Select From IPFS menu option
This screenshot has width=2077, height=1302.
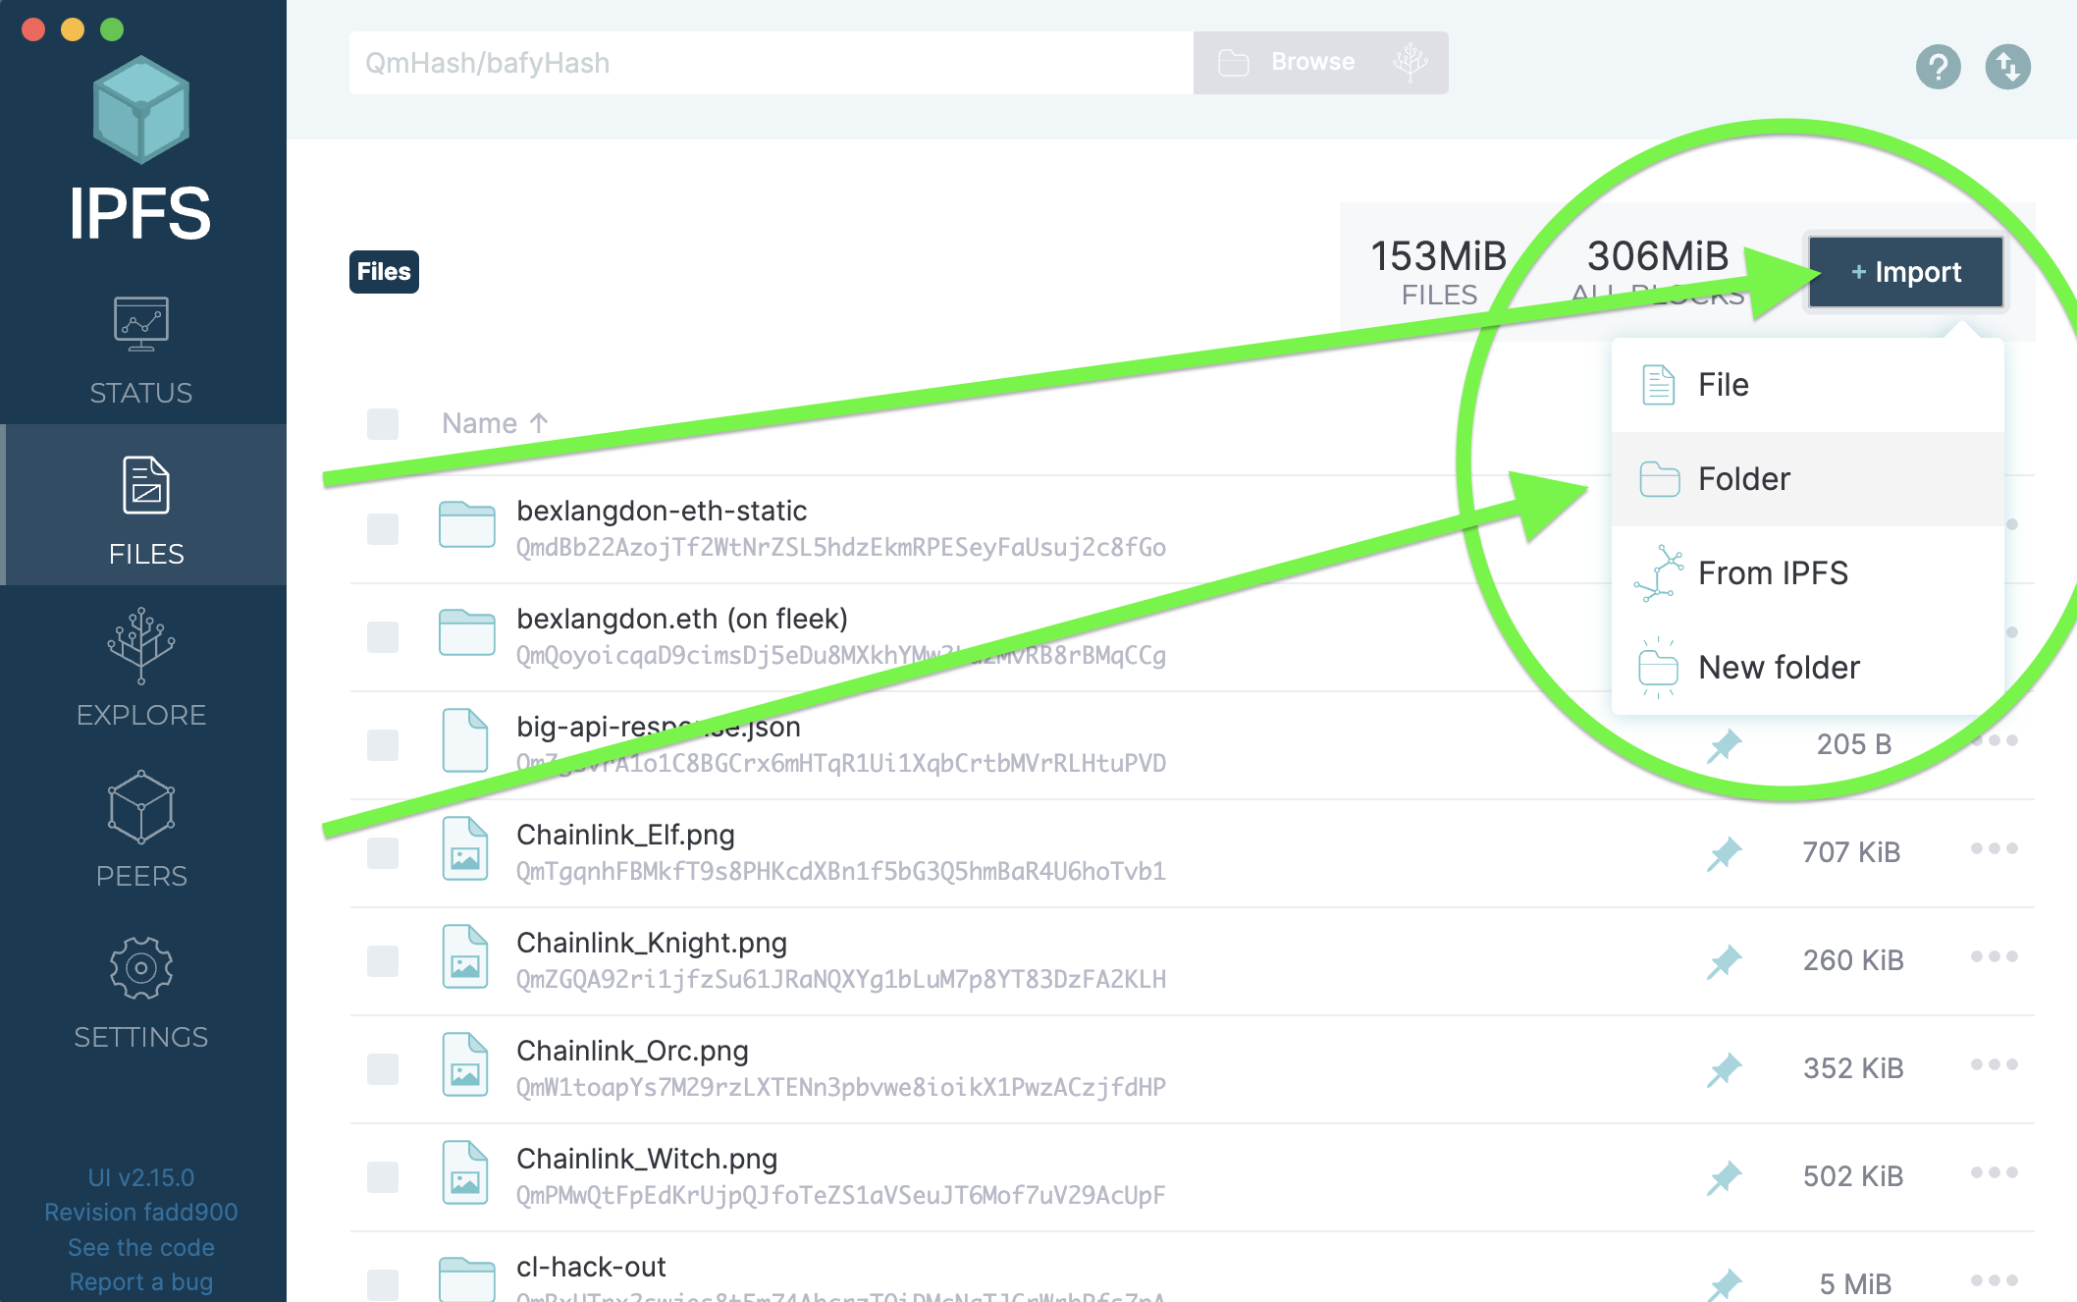pyautogui.click(x=1772, y=573)
